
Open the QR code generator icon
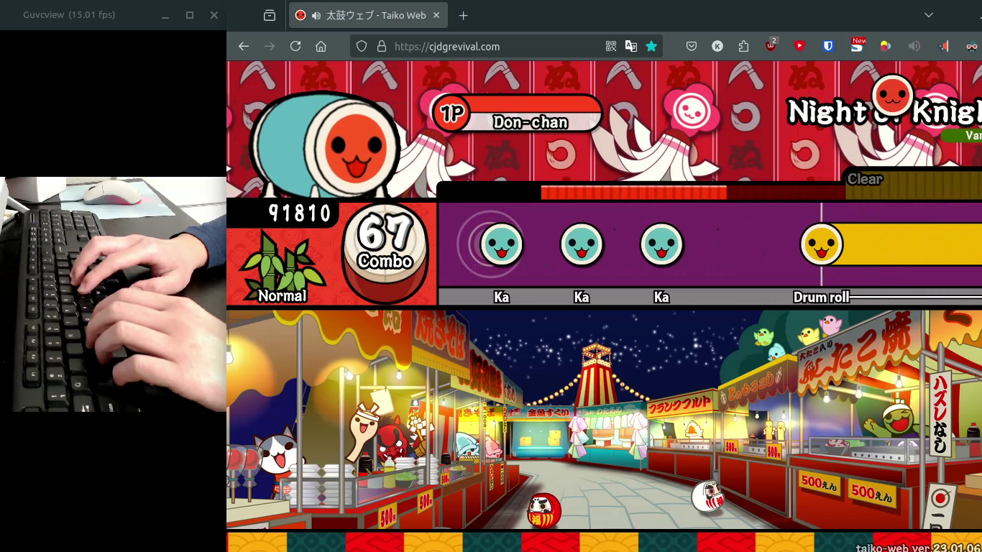(611, 46)
